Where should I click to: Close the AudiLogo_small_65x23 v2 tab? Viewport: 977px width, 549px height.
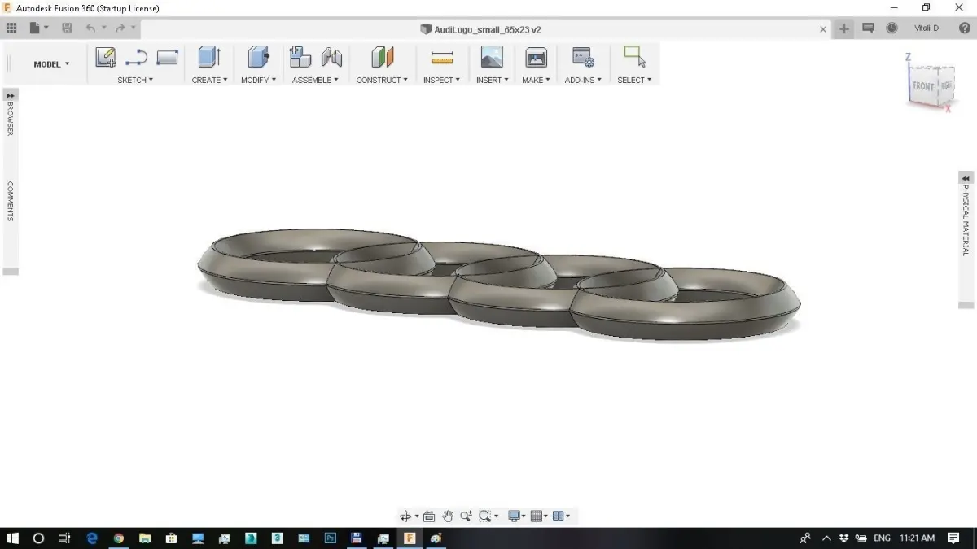(823, 28)
